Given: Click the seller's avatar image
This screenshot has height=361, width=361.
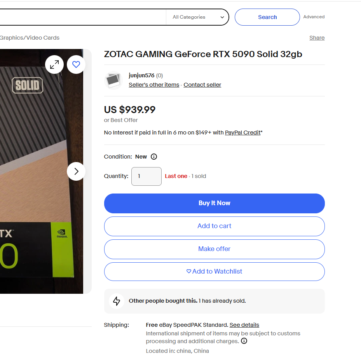Looking at the screenshot, I should (113, 80).
